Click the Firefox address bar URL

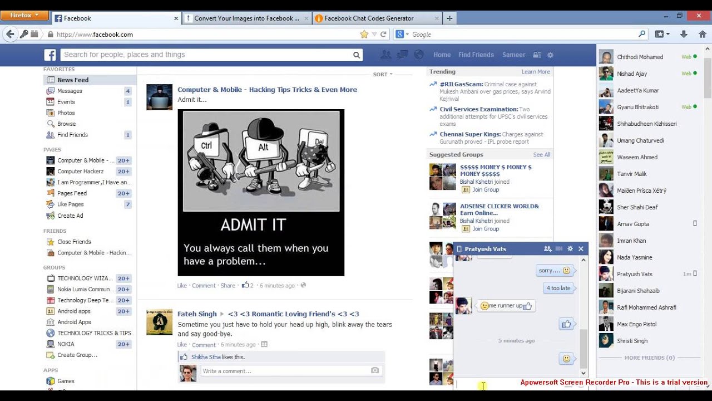point(95,35)
